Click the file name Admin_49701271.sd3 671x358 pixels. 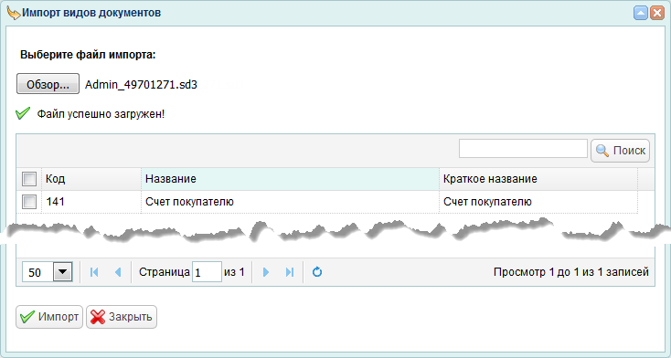click(x=141, y=85)
